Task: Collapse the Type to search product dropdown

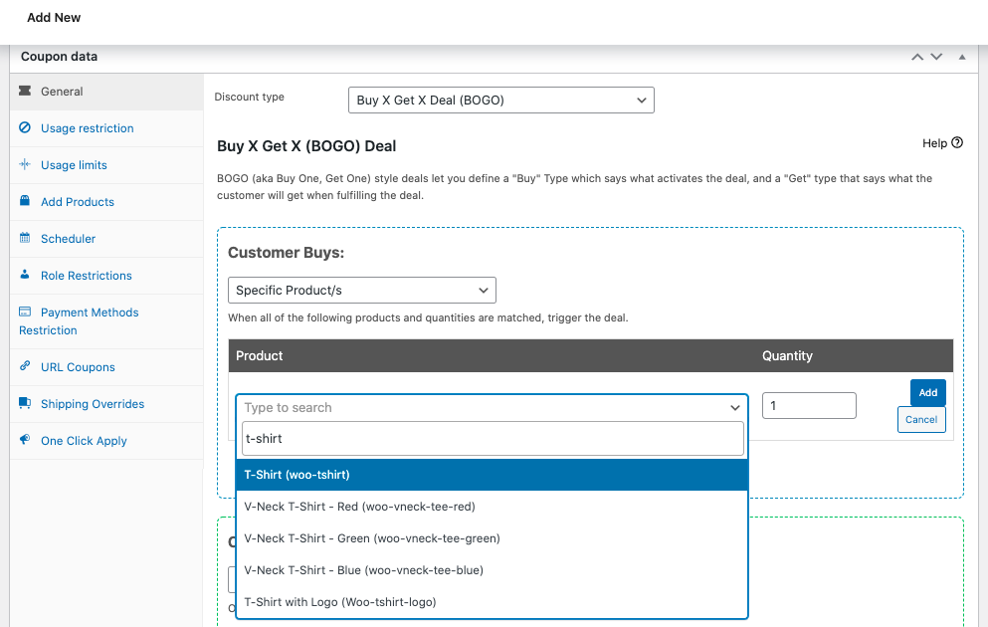Action: click(734, 408)
